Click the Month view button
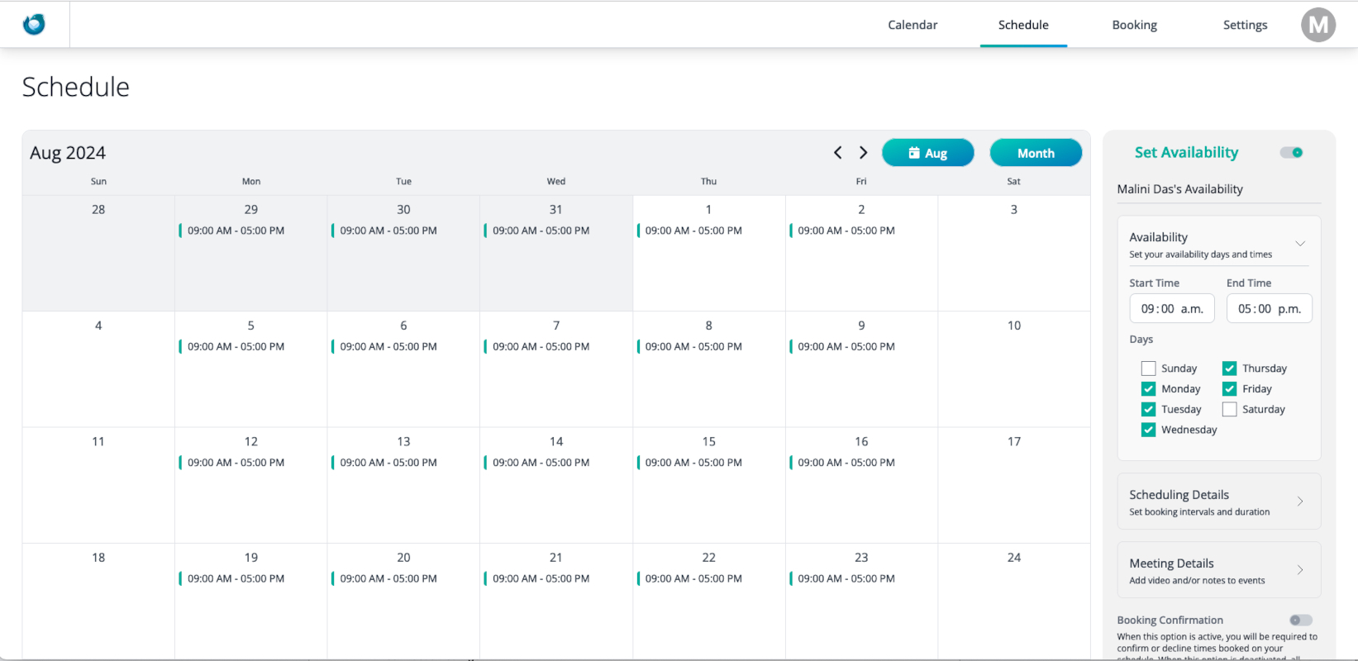The image size is (1358, 661). click(x=1035, y=153)
